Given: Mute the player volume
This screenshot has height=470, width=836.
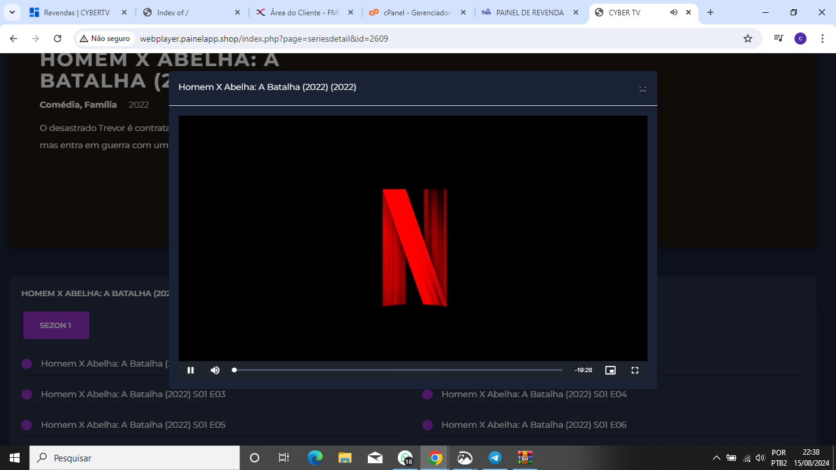Looking at the screenshot, I should pos(215,370).
